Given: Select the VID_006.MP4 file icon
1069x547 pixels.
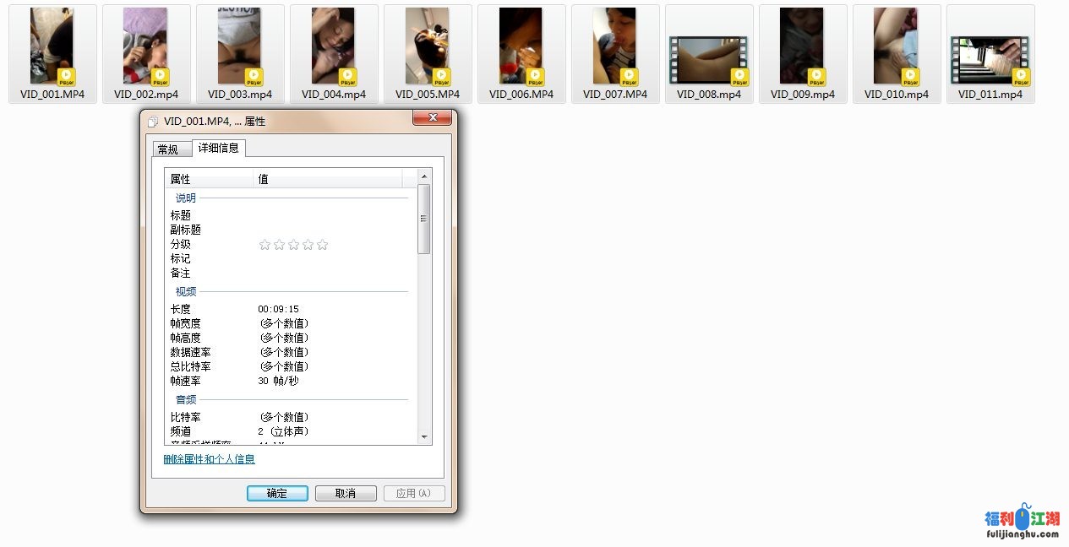Looking at the screenshot, I should click(521, 47).
